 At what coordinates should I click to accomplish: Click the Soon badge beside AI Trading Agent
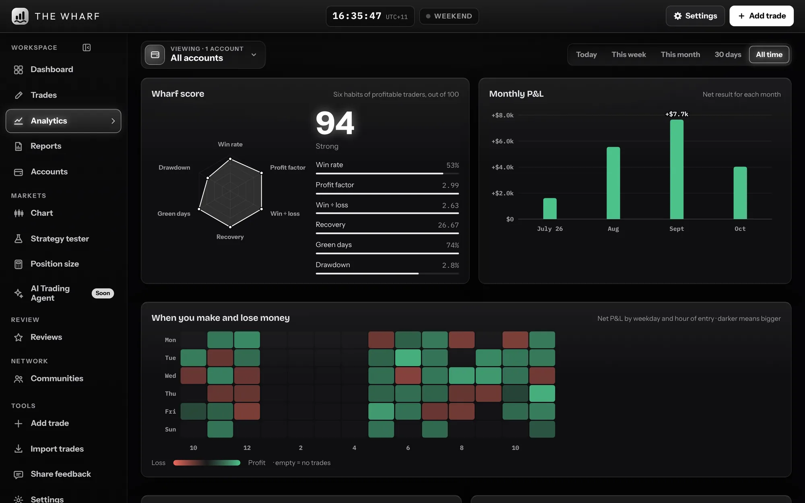pos(103,293)
